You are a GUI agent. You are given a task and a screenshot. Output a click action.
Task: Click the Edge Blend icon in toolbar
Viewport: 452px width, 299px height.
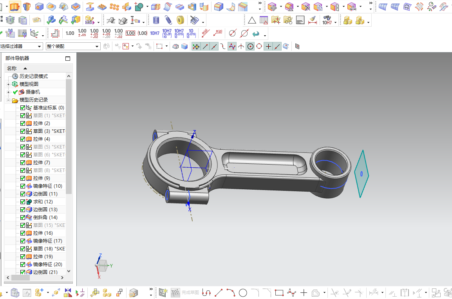click(219, 6)
